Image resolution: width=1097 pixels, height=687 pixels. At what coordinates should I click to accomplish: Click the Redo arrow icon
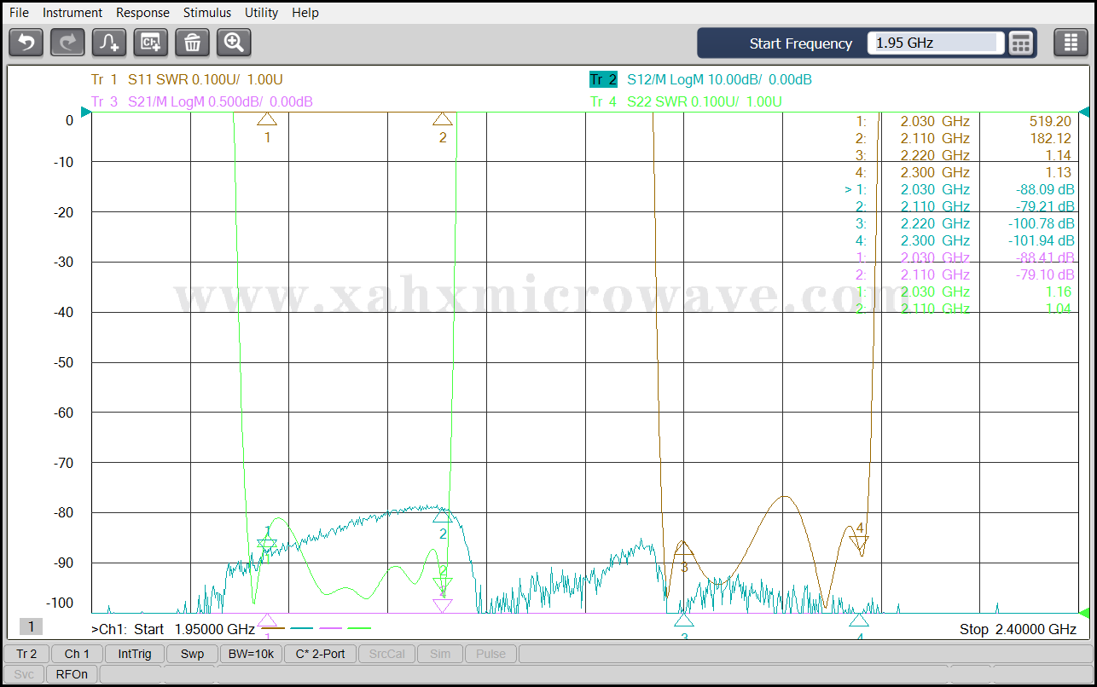(67, 42)
